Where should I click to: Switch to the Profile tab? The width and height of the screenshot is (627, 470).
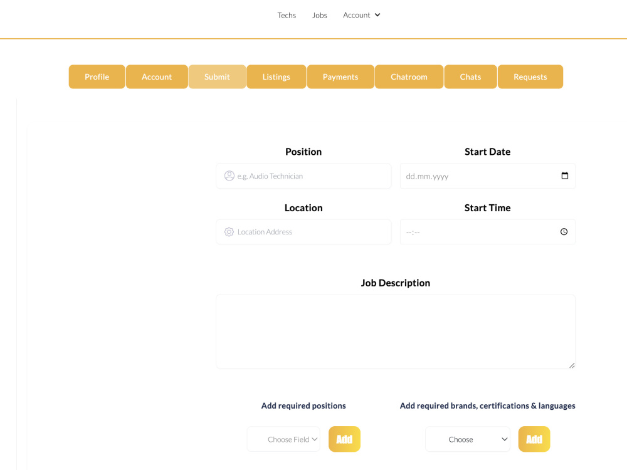pos(97,76)
